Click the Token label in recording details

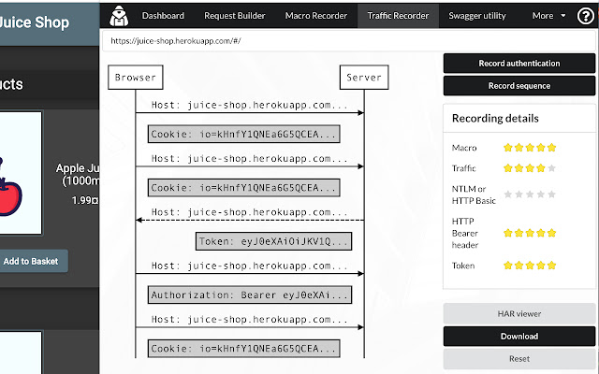tap(463, 266)
